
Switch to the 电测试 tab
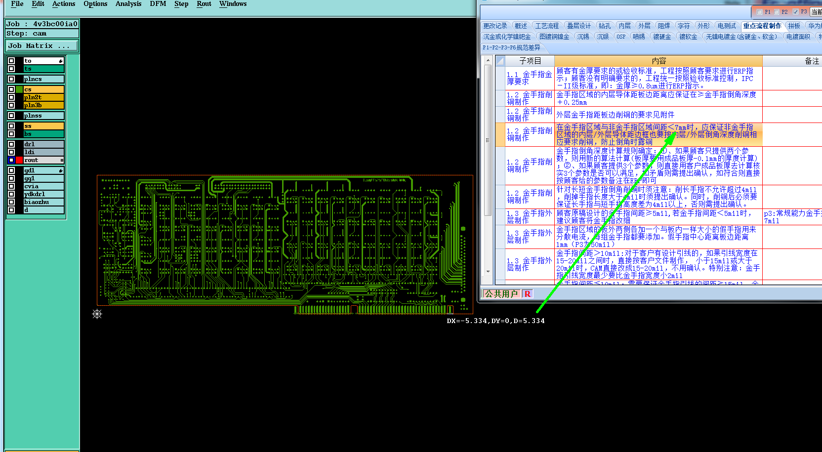pyautogui.click(x=727, y=26)
